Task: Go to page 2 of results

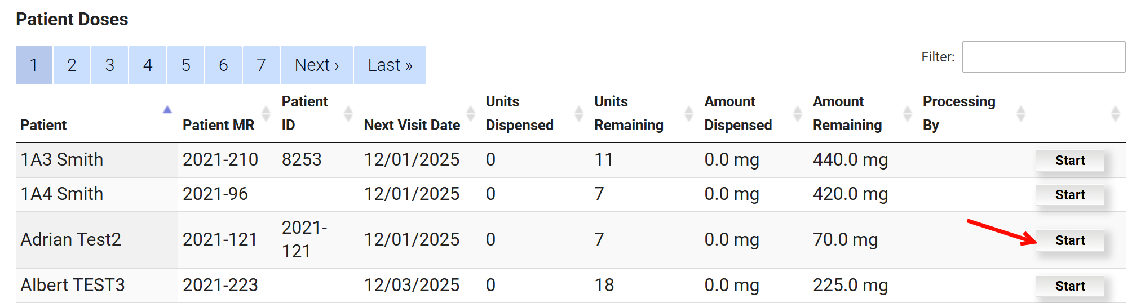Action: click(x=72, y=65)
